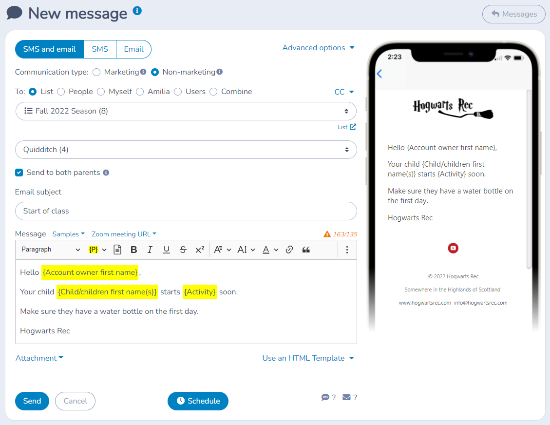550x425 pixels.
Task: Choose People as recipient type
Action: coord(61,92)
